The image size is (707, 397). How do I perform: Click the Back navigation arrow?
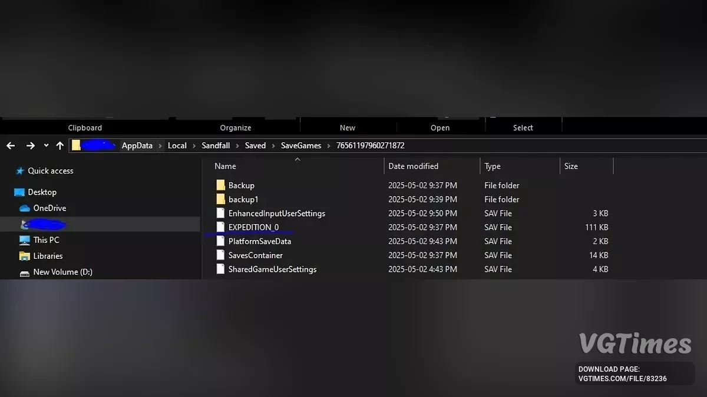[11, 145]
